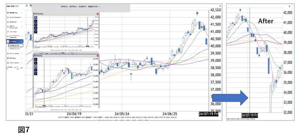Open the Range menu item label
The image size is (295, 134).
(14, 13)
